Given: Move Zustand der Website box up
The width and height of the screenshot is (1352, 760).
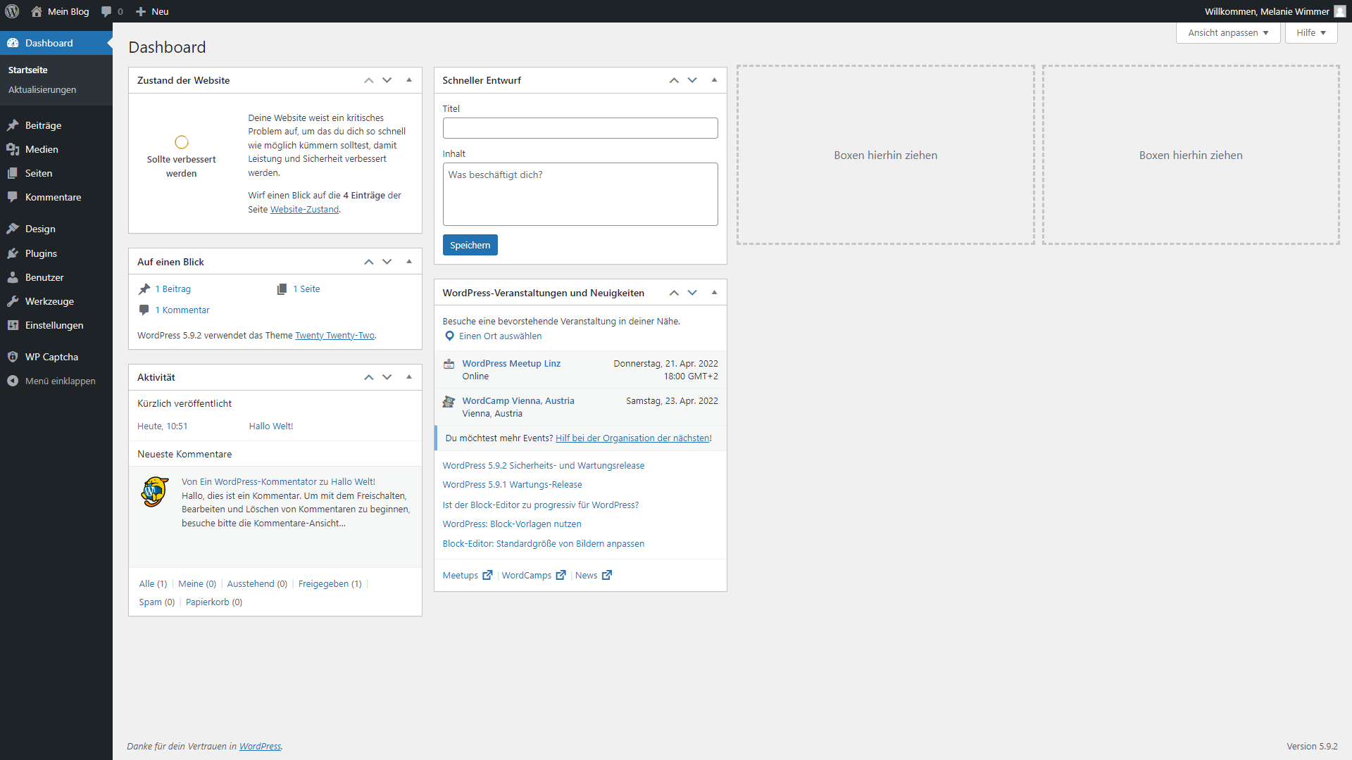Looking at the screenshot, I should tap(369, 80).
